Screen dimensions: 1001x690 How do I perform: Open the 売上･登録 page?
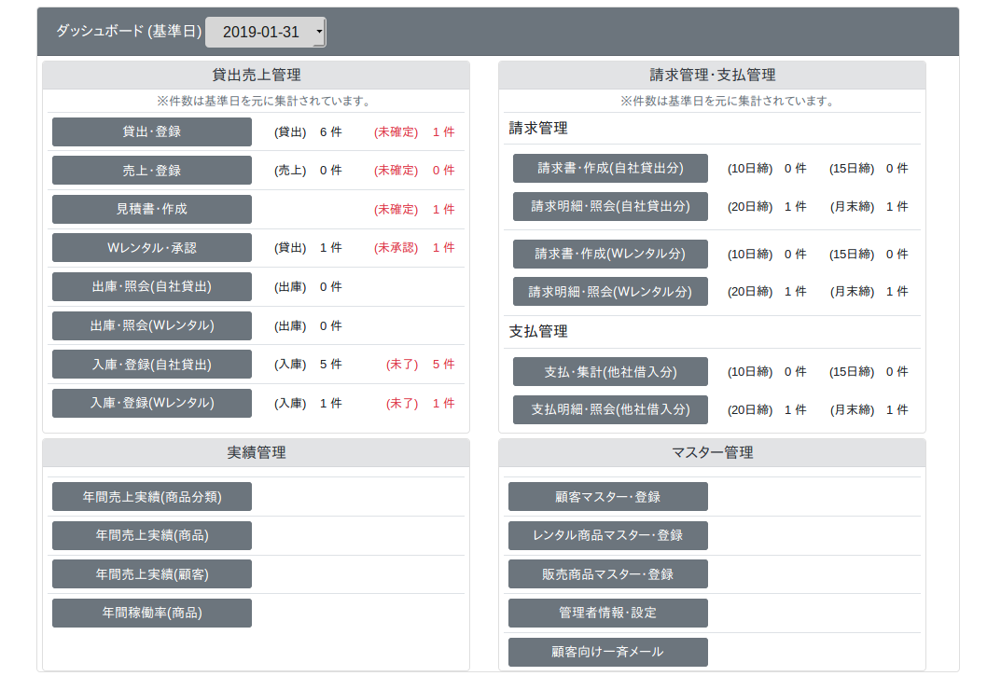click(x=152, y=171)
